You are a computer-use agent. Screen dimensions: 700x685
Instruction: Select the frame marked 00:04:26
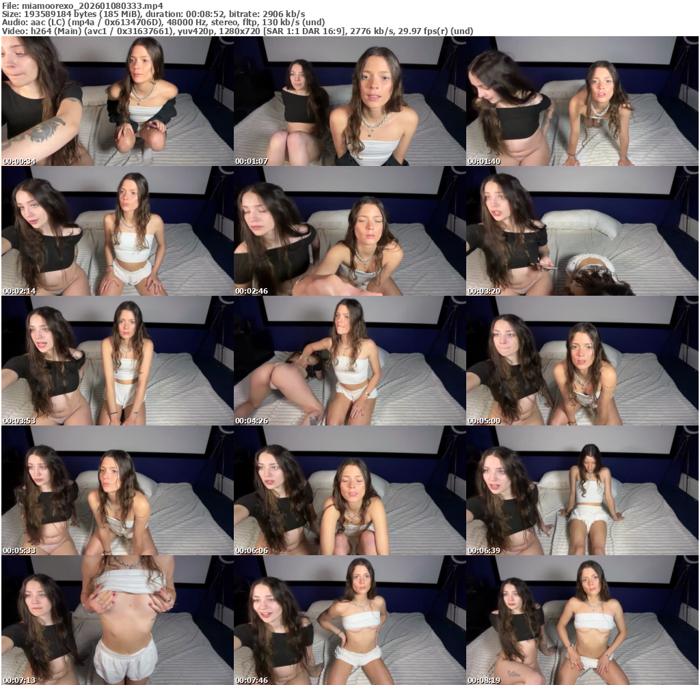pyautogui.click(x=349, y=361)
